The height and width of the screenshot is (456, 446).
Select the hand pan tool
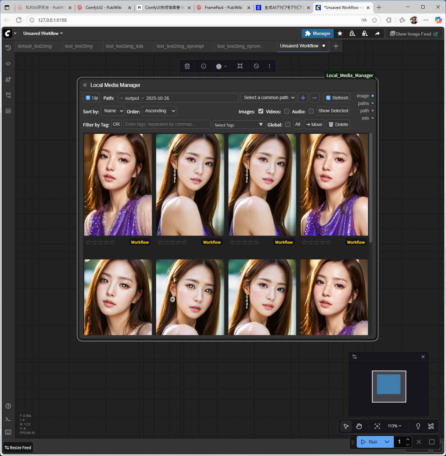[x=359, y=426]
